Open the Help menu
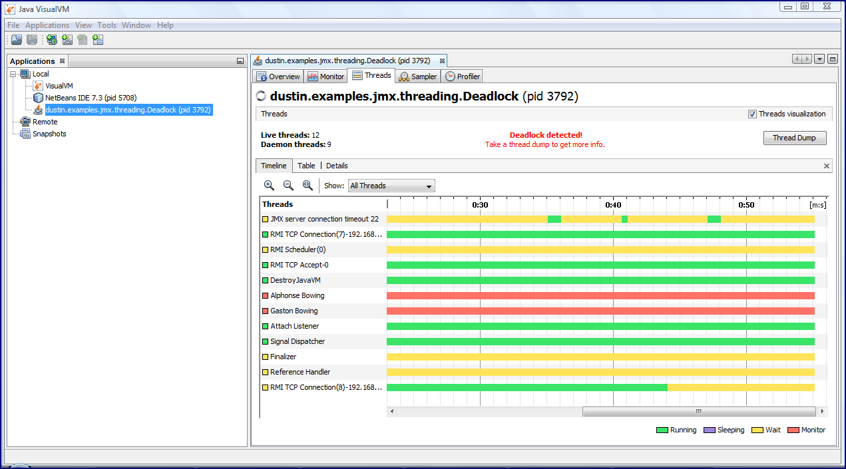 [x=165, y=25]
